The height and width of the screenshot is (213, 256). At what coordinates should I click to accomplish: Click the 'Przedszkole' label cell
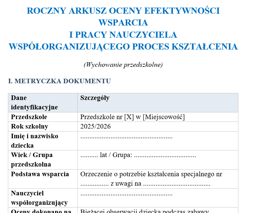(x=43, y=117)
